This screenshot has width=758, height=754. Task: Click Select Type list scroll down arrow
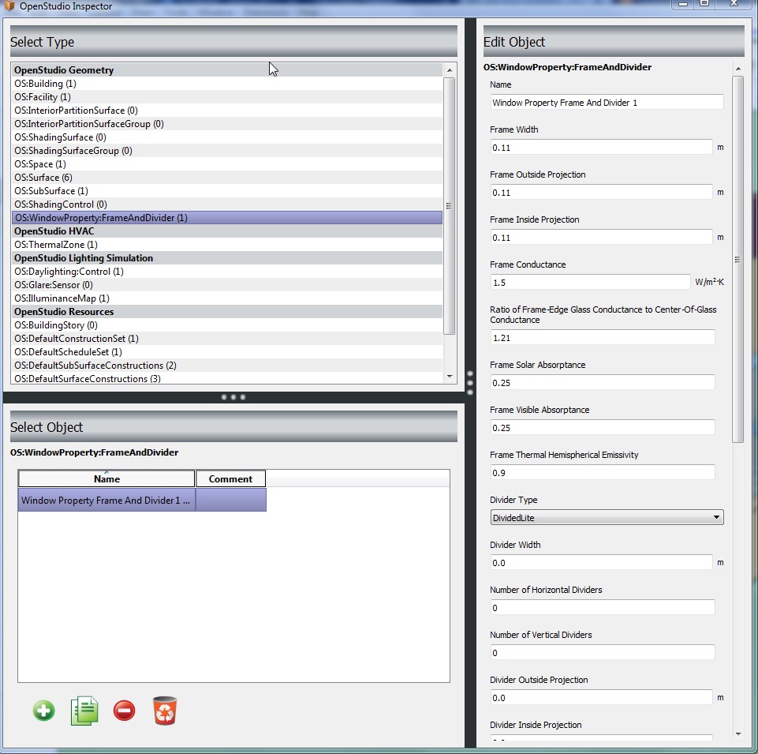pos(450,376)
